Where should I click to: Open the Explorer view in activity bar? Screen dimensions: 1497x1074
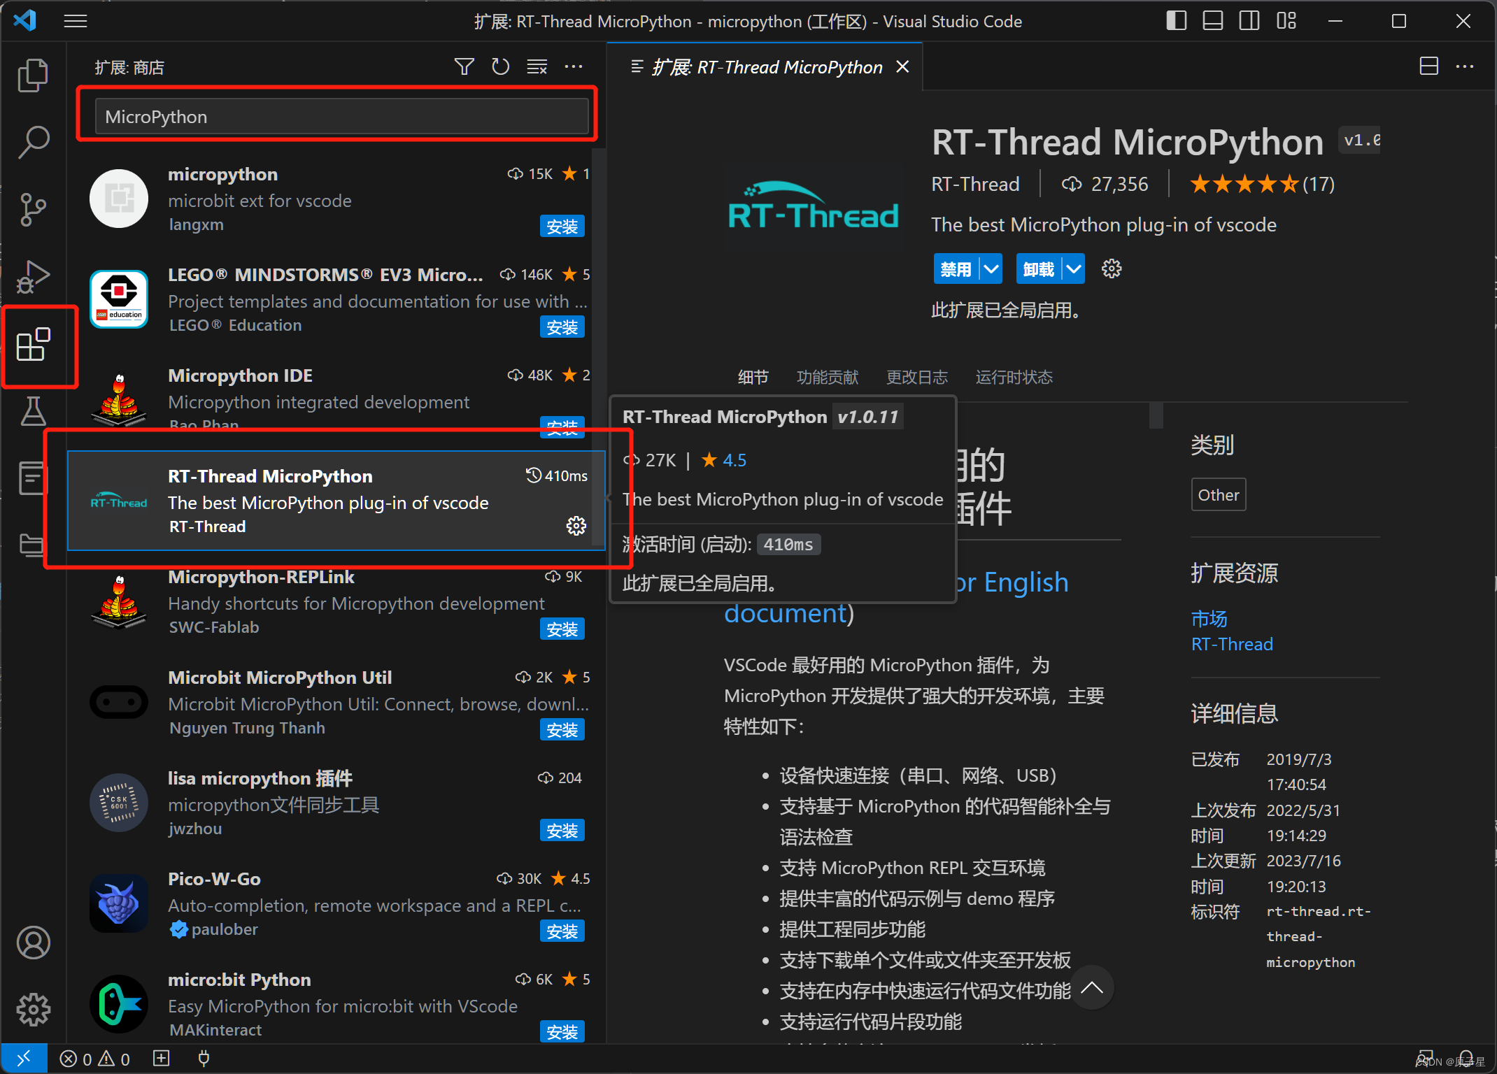click(32, 75)
